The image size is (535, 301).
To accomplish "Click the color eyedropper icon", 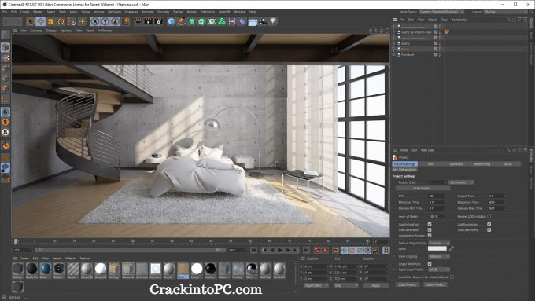I will point(452,248).
